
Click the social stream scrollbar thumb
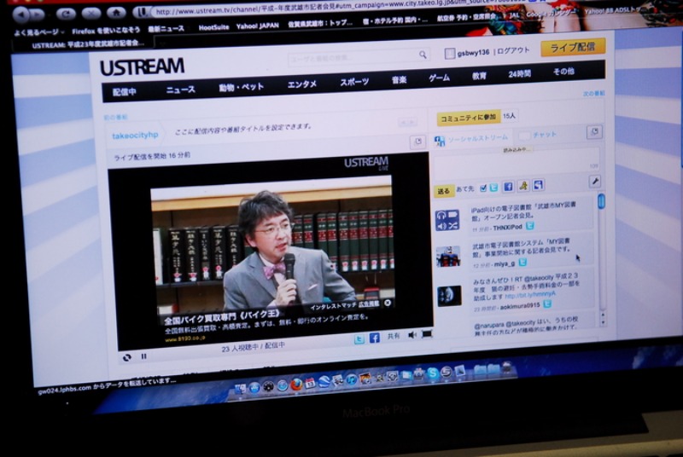(602, 202)
